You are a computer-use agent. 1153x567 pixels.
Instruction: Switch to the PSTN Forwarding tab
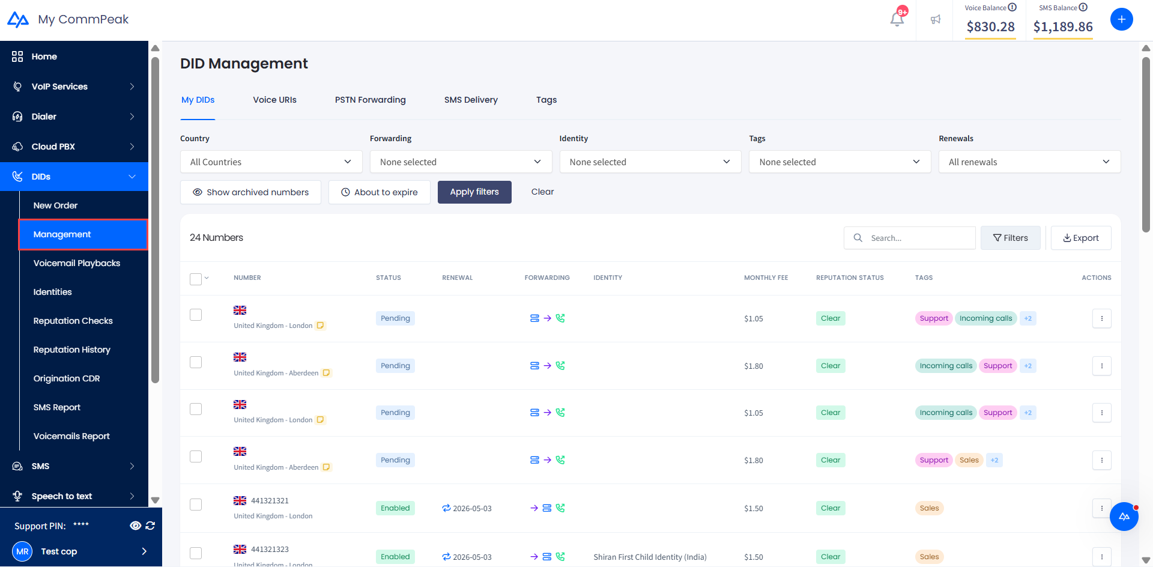point(370,100)
